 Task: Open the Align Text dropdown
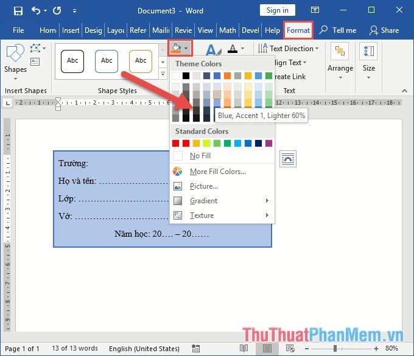(290, 63)
